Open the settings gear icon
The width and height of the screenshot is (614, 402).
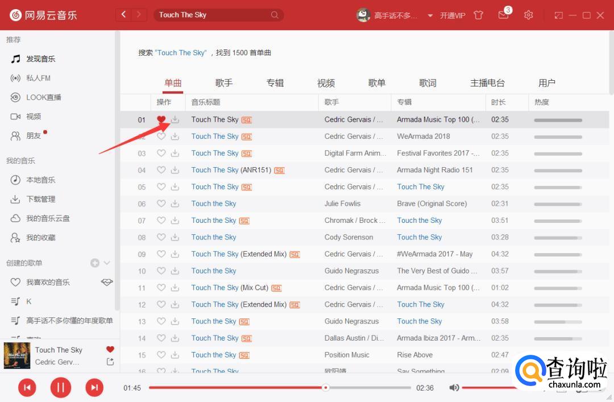[528, 15]
